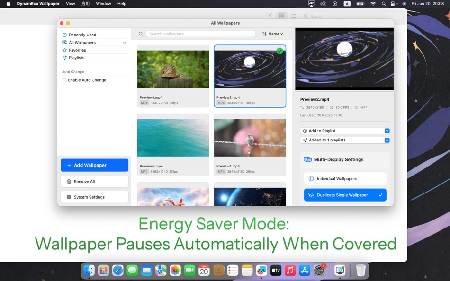The image size is (450, 281).
Task: Click the DynamEco monitor icon in the menu bar
Action: click(311, 4)
